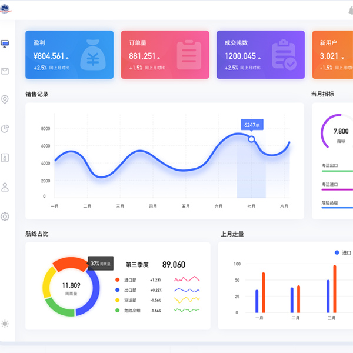Toggle the sun brightness theme icon
Screen dimensions: 353x353
5,324
